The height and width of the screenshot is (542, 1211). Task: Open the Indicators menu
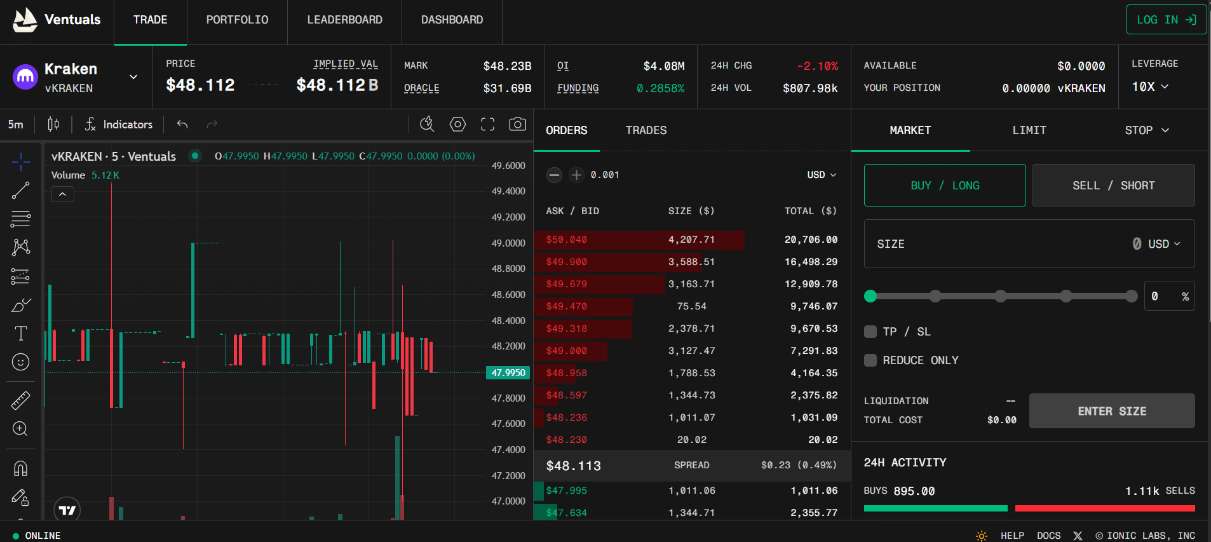click(x=119, y=125)
